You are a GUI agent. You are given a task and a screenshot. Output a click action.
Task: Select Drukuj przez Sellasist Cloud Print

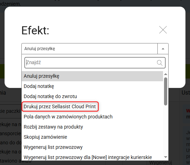60,106
